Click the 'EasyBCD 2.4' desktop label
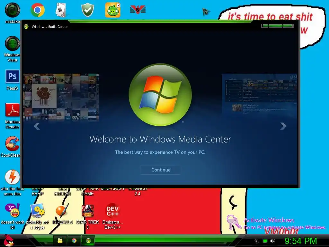 138,191
